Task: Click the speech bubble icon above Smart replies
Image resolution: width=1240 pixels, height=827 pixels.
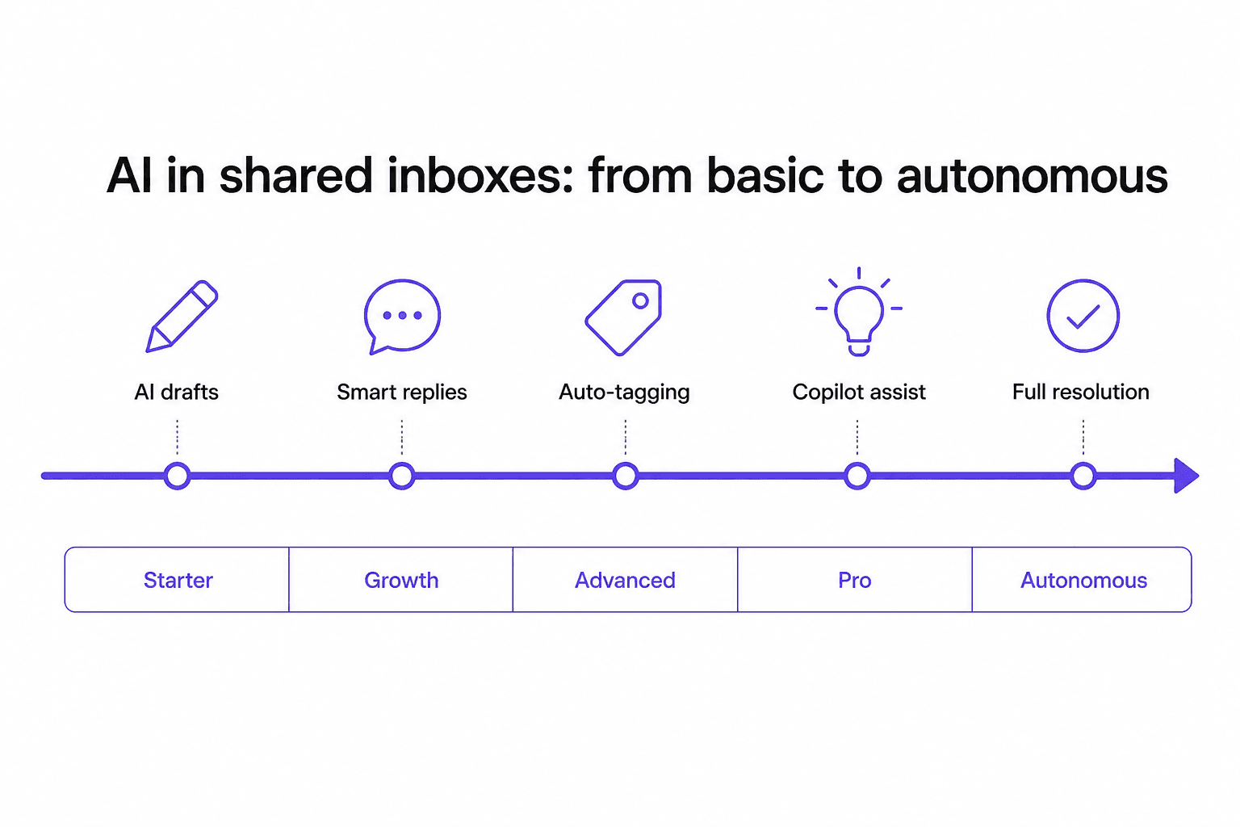Action: [402, 317]
